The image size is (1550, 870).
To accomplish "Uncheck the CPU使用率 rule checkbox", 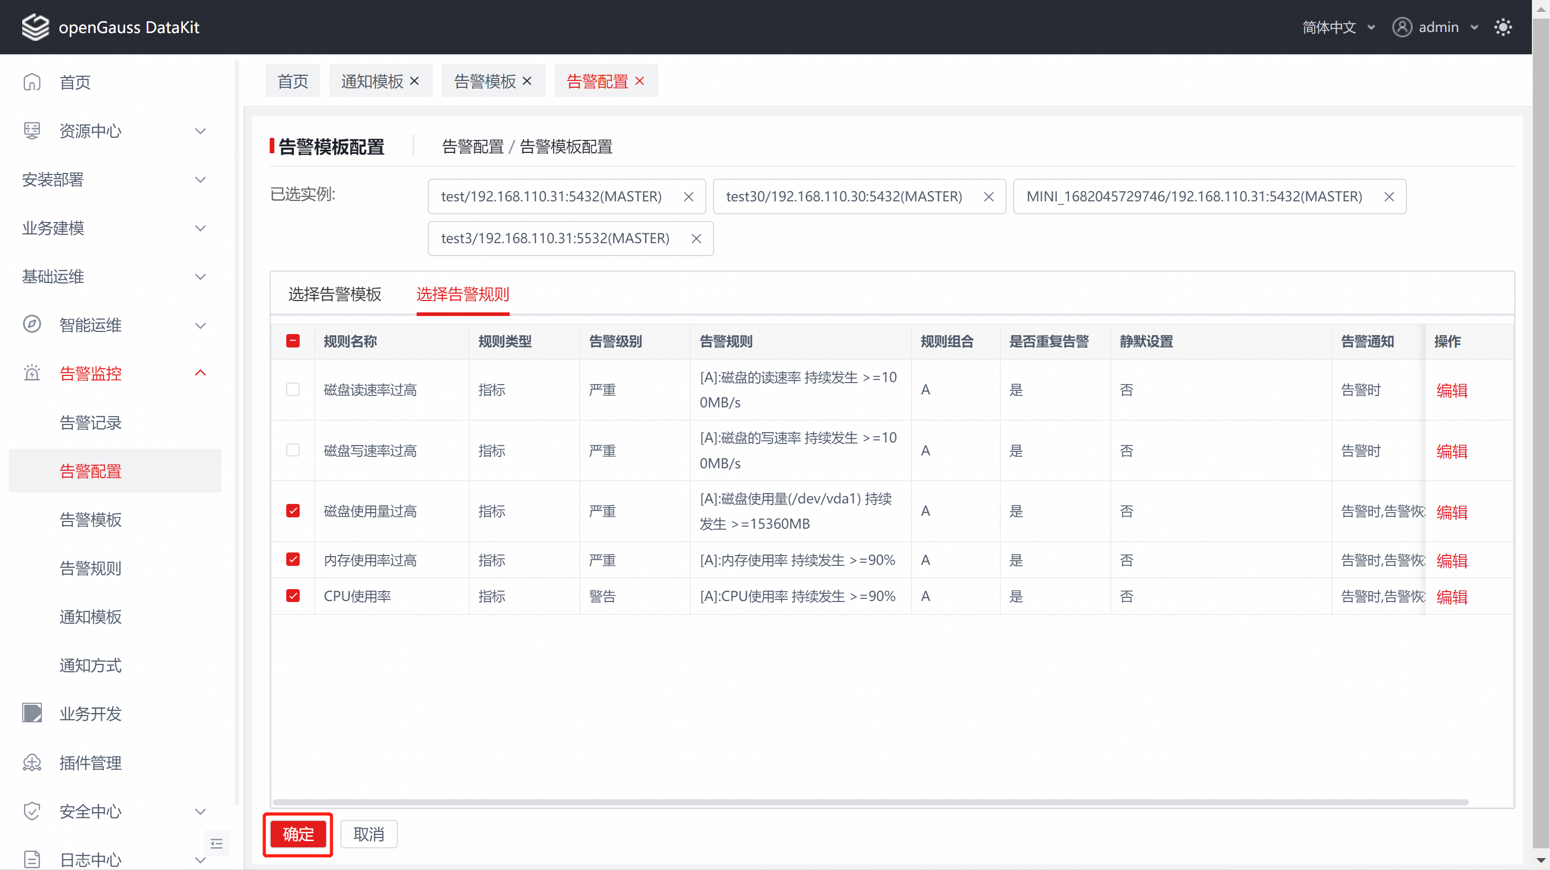I will coord(293,596).
